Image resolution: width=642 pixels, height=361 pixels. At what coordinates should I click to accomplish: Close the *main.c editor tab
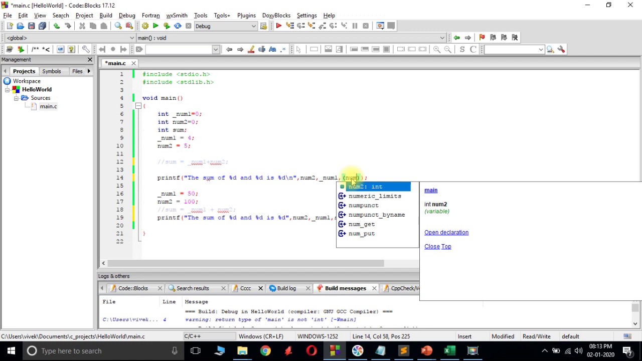(x=134, y=63)
